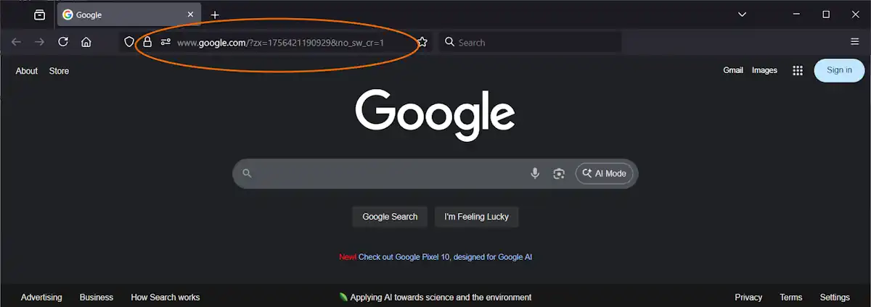This screenshot has width=871, height=307.
Task: Go back one page
Action: pos(16,42)
